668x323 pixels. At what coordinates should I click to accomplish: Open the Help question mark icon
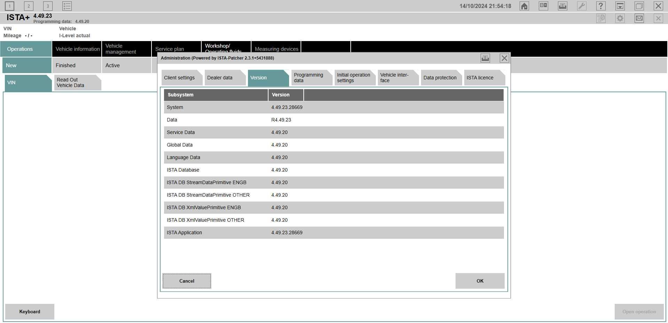[x=601, y=6]
